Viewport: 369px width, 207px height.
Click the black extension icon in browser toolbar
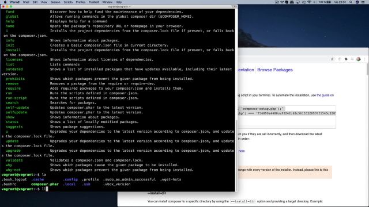[x=346, y=59]
